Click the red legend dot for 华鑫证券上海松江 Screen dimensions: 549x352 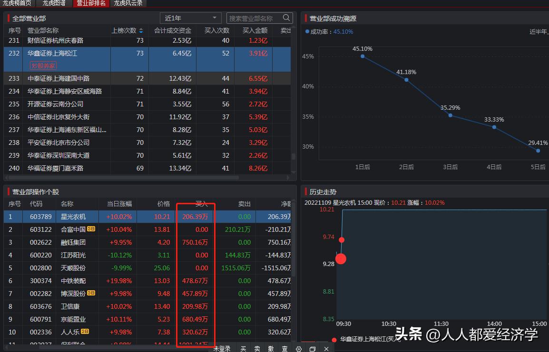coord(334,340)
